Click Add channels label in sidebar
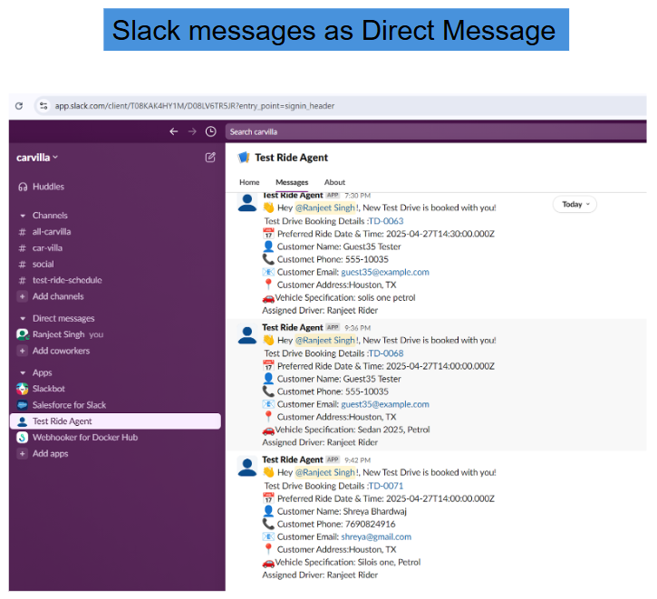 click(x=58, y=296)
